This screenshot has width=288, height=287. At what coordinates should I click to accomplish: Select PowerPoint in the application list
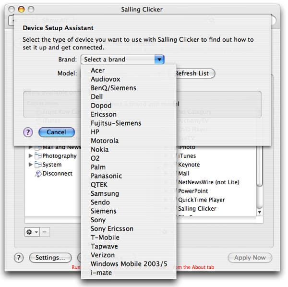[193, 191]
